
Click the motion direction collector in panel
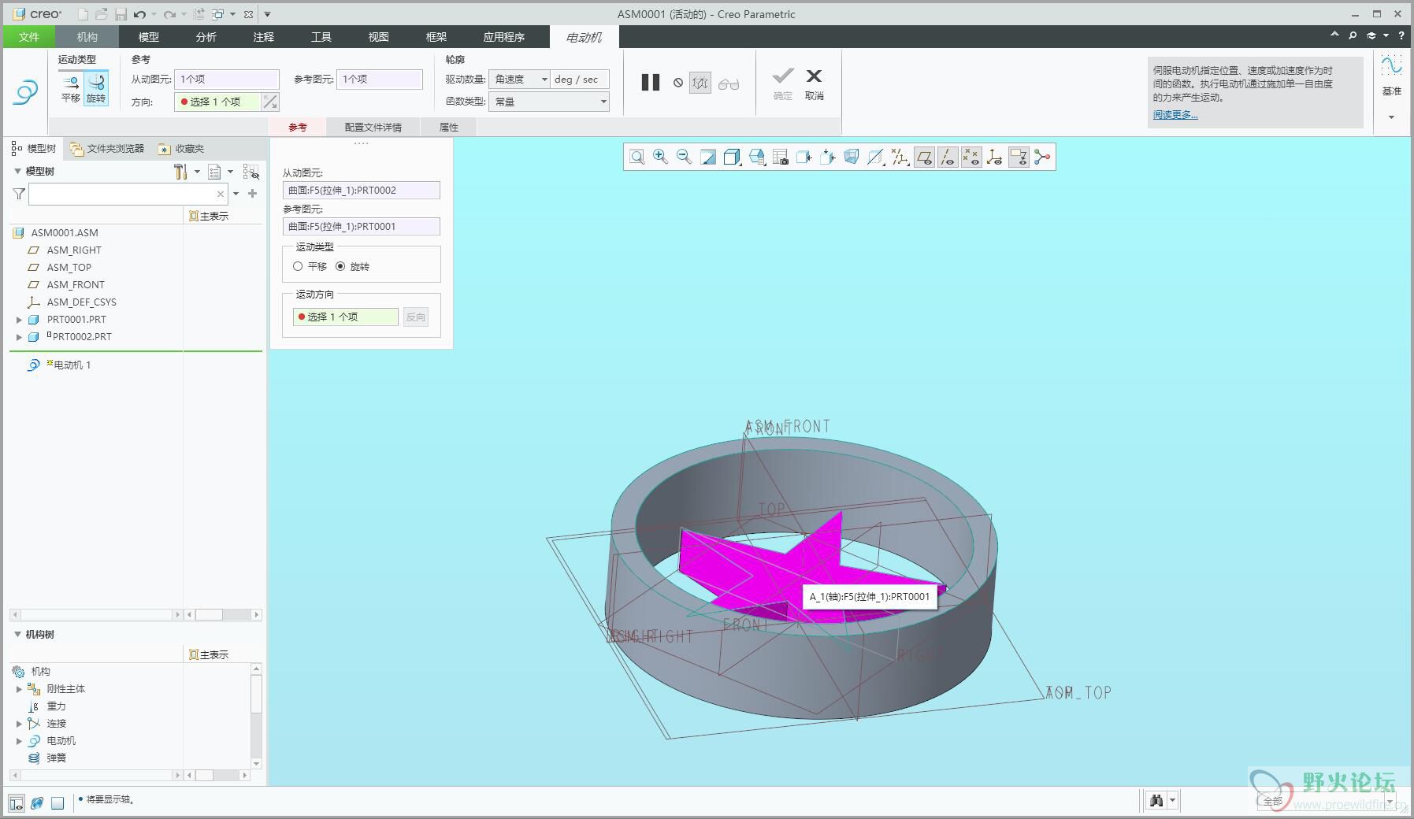[x=346, y=317]
